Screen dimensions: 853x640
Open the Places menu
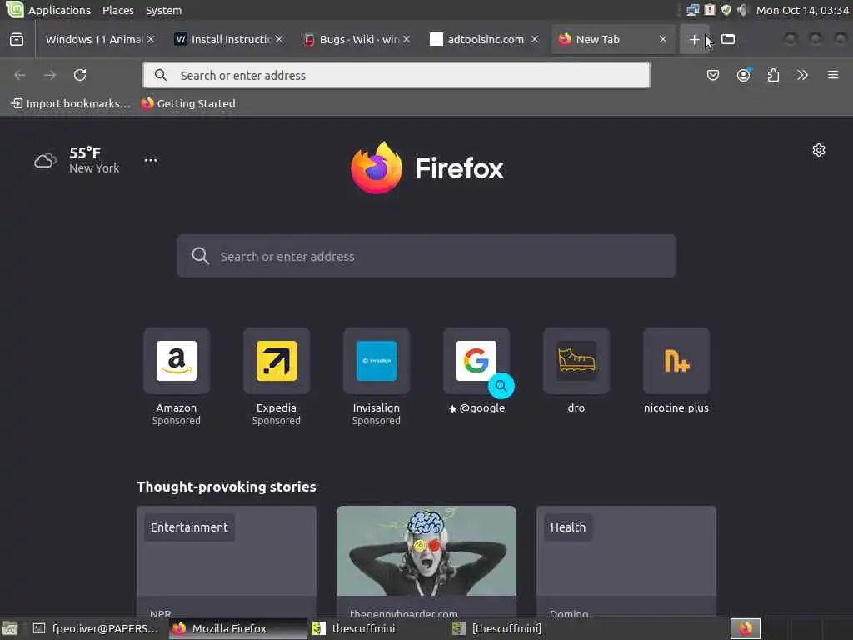(x=118, y=10)
